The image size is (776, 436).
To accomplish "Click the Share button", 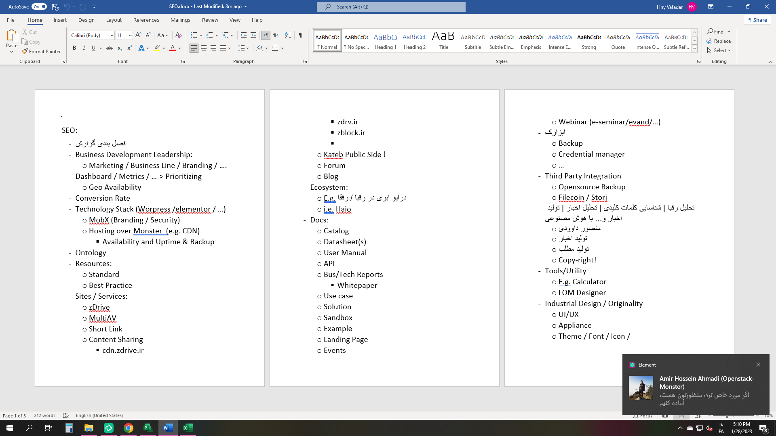I will pos(757,20).
